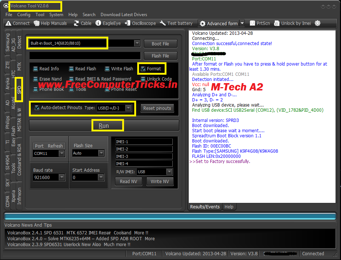341x260 pixels.
Task: Click the Test battery wrench icon
Action: click(x=163, y=23)
